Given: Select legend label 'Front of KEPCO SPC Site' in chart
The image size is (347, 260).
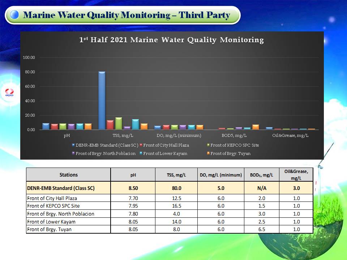Looking at the screenshot, I should [235, 145].
